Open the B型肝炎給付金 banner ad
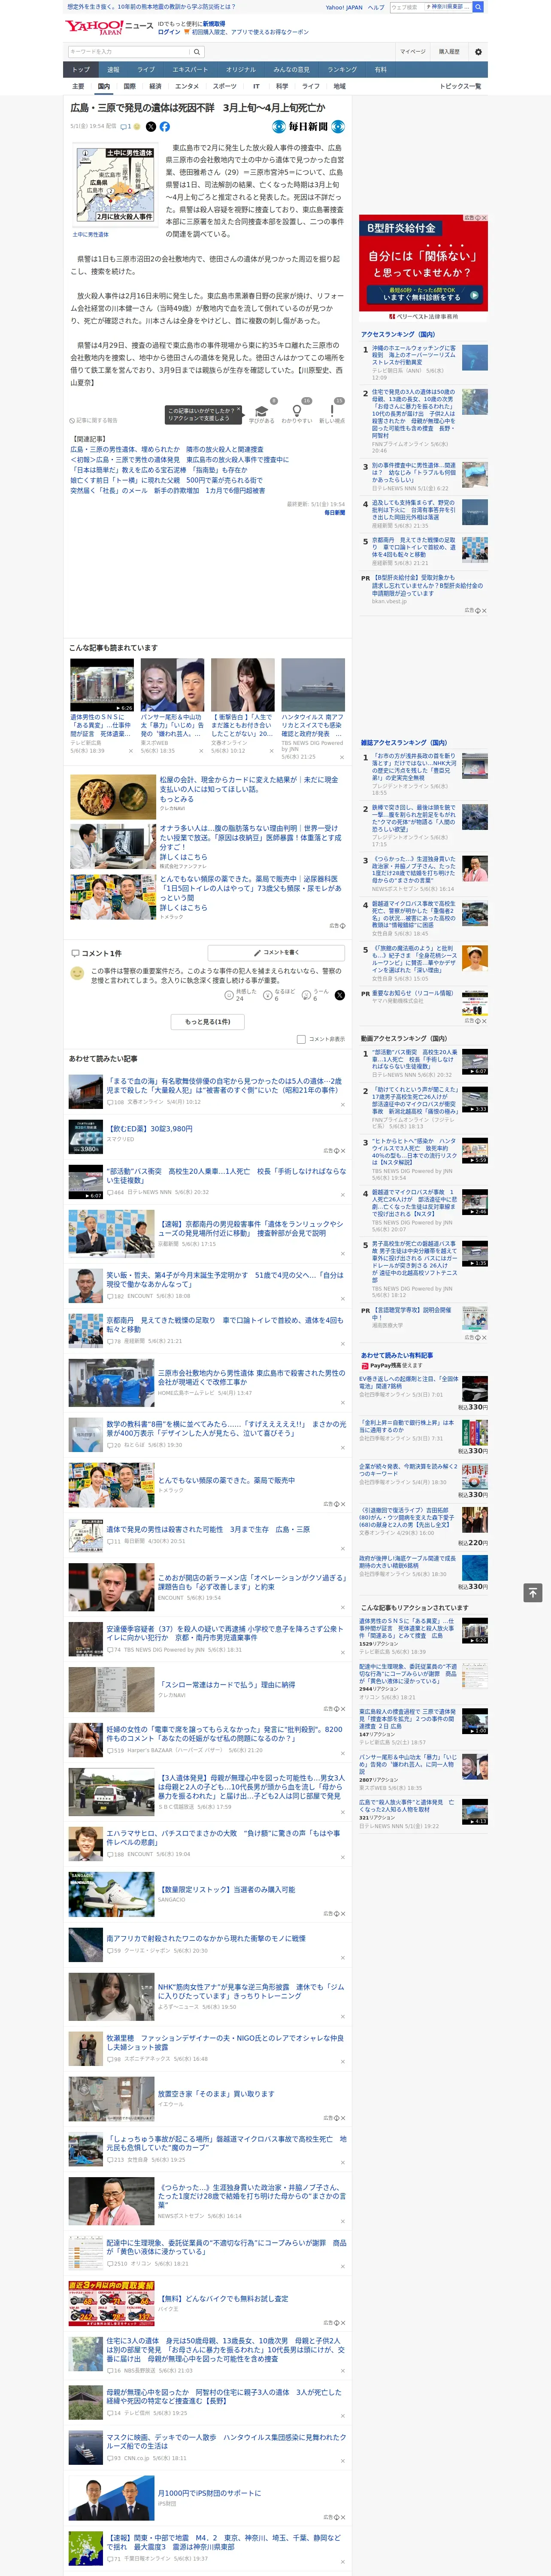 tap(423, 263)
